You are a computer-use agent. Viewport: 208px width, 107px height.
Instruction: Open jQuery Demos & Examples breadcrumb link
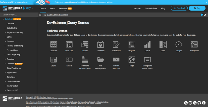(x=58, y=15)
